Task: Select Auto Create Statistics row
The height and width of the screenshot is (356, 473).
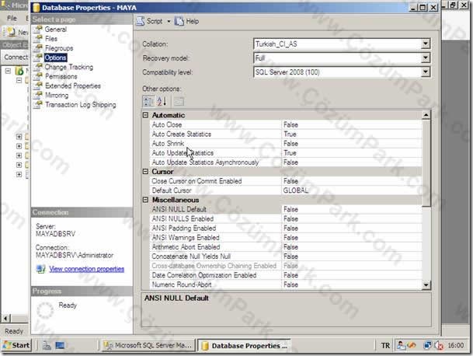Action: (x=286, y=134)
